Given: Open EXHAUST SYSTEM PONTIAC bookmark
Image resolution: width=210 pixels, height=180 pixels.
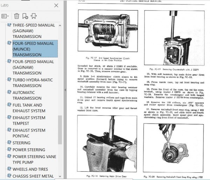Looking at the screenshot, I should (29, 133).
